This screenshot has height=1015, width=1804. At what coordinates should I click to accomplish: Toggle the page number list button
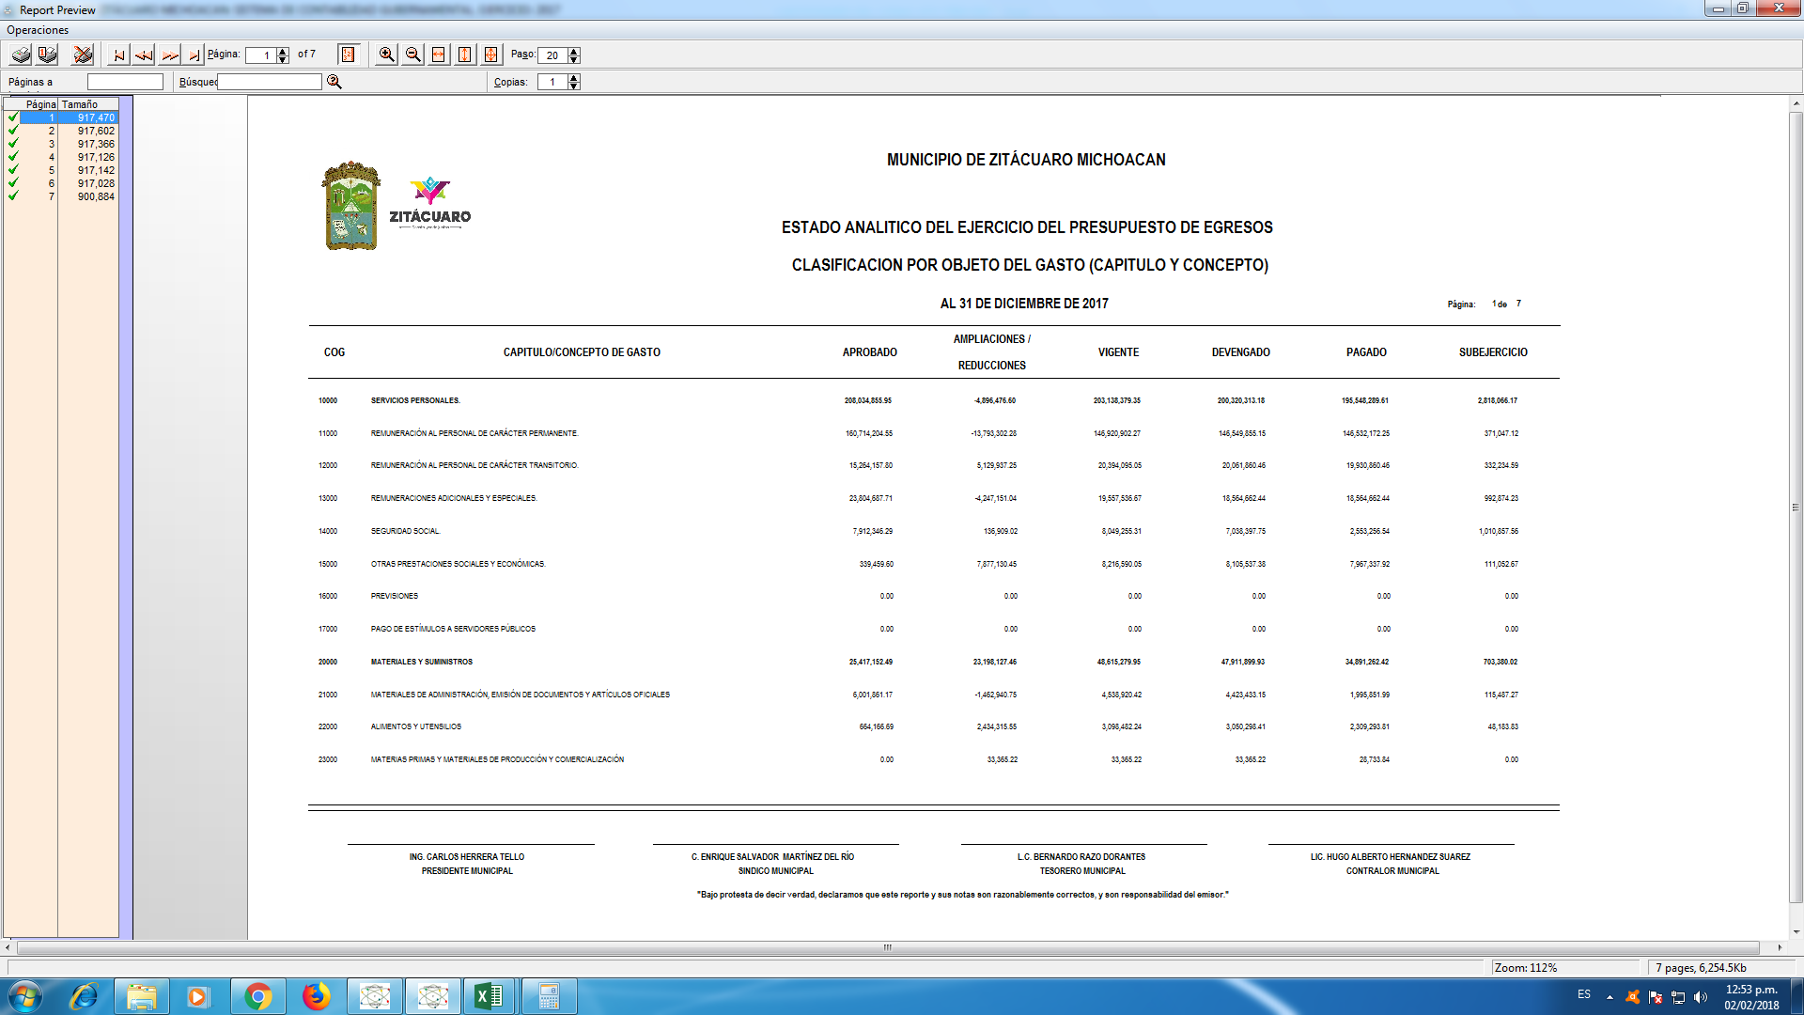348,55
